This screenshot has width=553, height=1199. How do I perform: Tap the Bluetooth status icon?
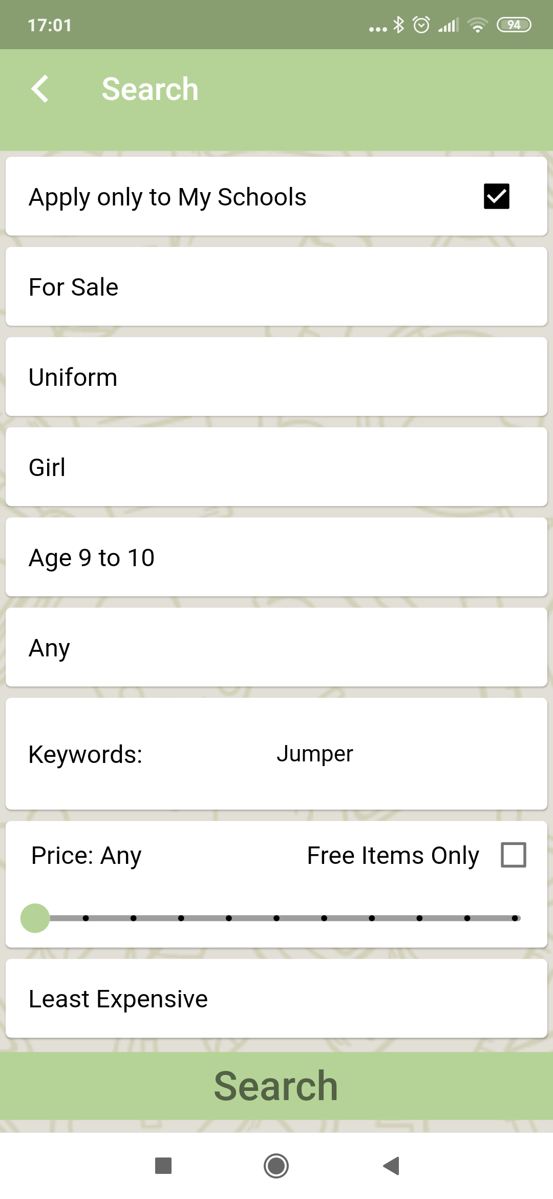[x=398, y=25]
